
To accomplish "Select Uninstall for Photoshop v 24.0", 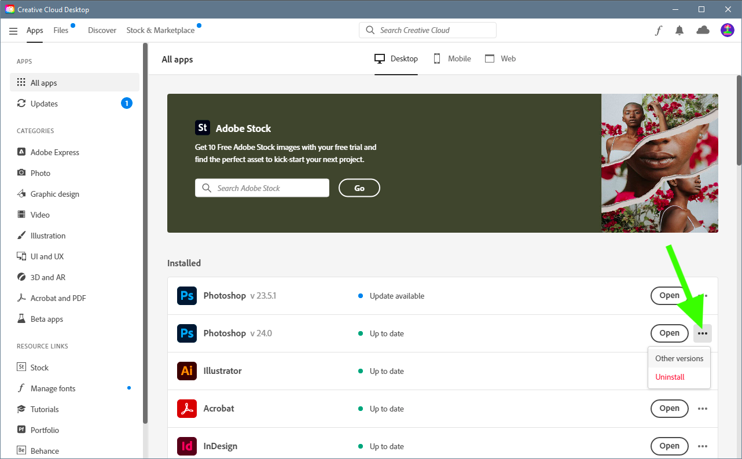I will coord(670,376).
